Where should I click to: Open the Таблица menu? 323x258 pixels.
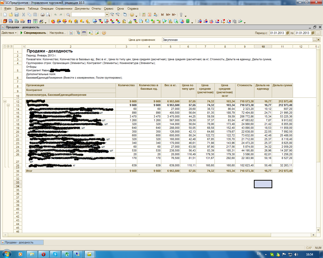[33, 9]
